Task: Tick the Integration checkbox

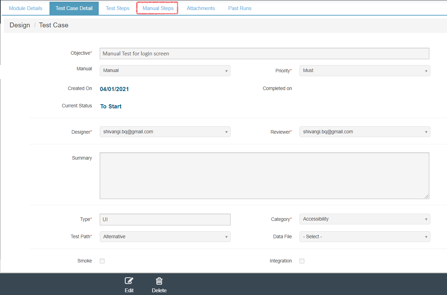Action: (x=302, y=261)
